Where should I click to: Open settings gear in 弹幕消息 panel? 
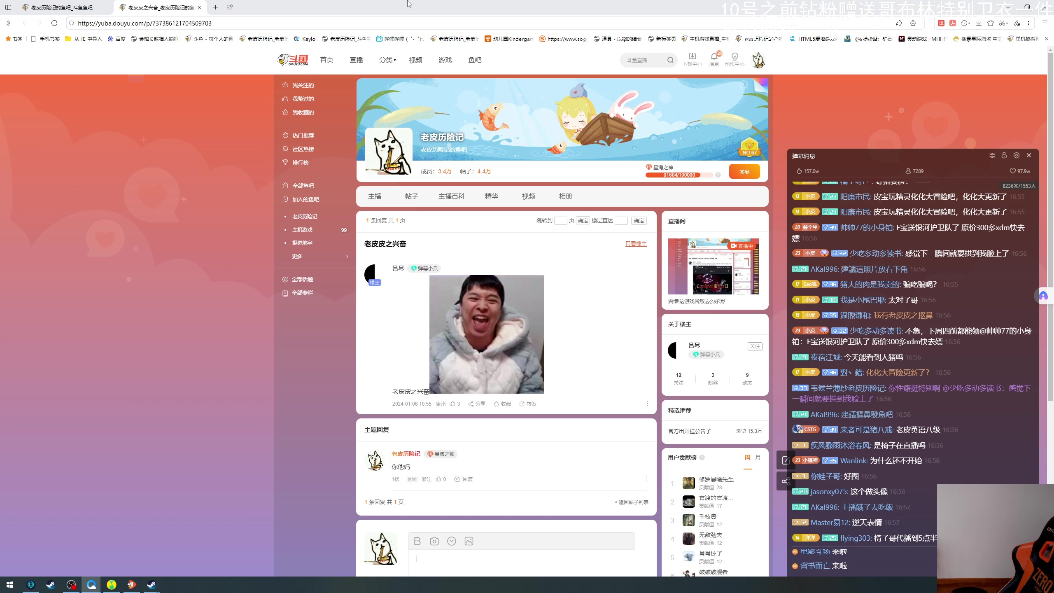[1017, 155]
